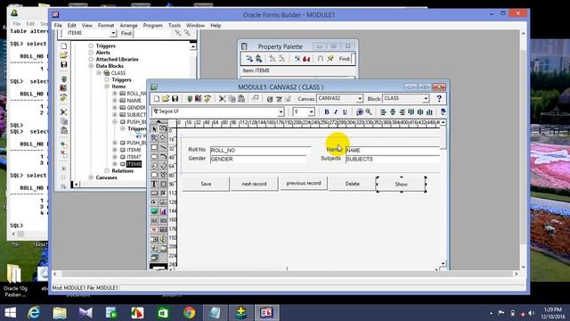Image resolution: width=570 pixels, height=321 pixels.
Task: Click the pin icon in the Property Palette toolbar
Action: click(x=330, y=59)
